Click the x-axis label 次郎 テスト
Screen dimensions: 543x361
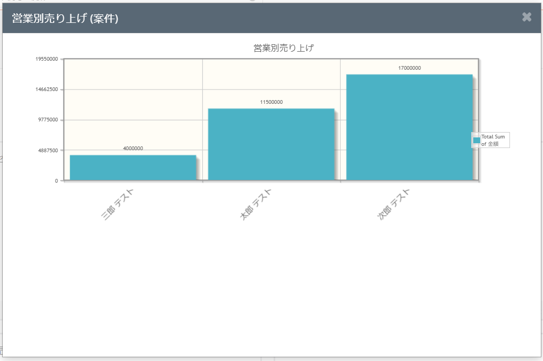click(393, 204)
